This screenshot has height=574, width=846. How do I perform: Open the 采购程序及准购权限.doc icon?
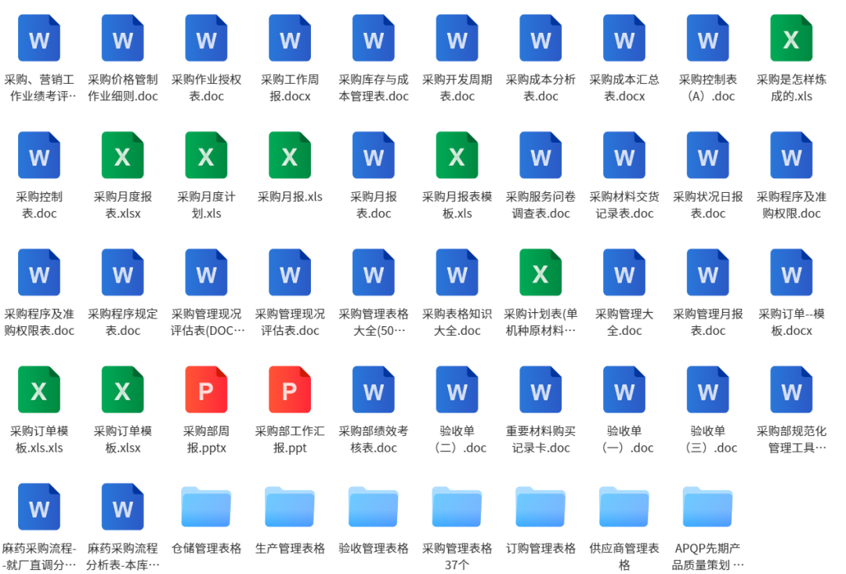click(x=791, y=155)
